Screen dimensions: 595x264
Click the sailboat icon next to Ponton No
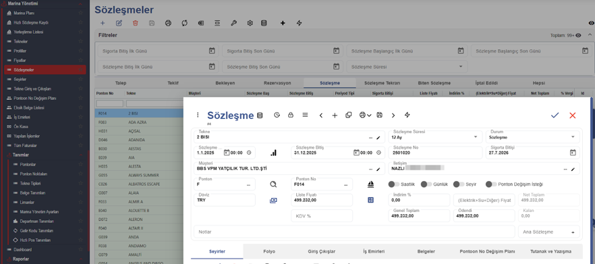[x=371, y=184]
